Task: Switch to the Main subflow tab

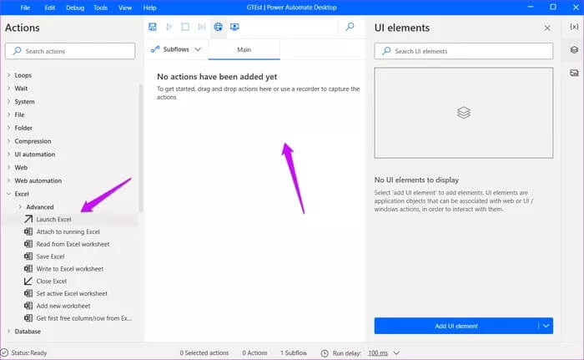Action: point(244,49)
